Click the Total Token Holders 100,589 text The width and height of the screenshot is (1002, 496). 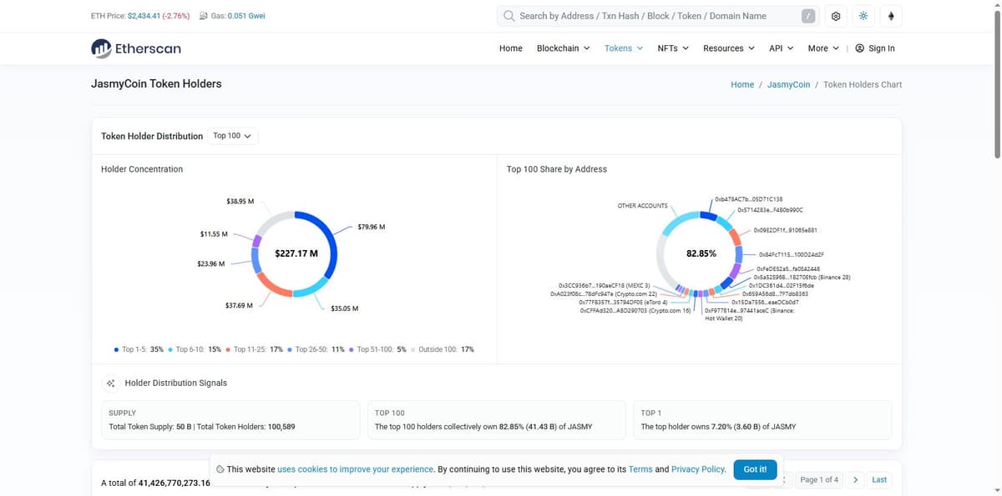click(x=246, y=426)
